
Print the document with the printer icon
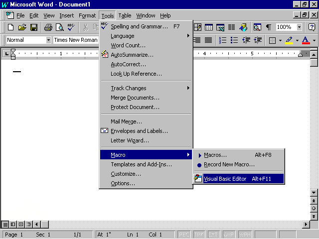click(48, 27)
